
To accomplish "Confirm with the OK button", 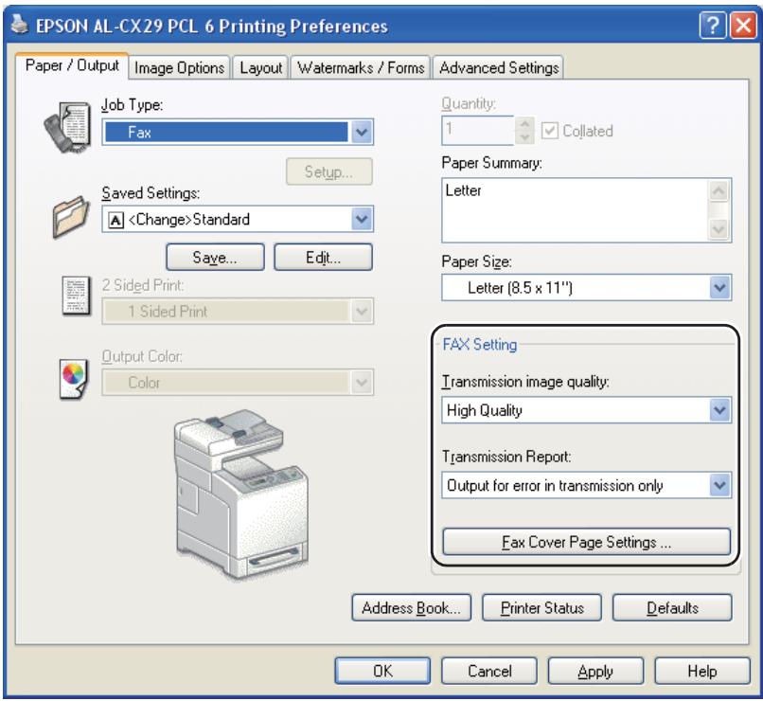I will pyautogui.click(x=382, y=671).
